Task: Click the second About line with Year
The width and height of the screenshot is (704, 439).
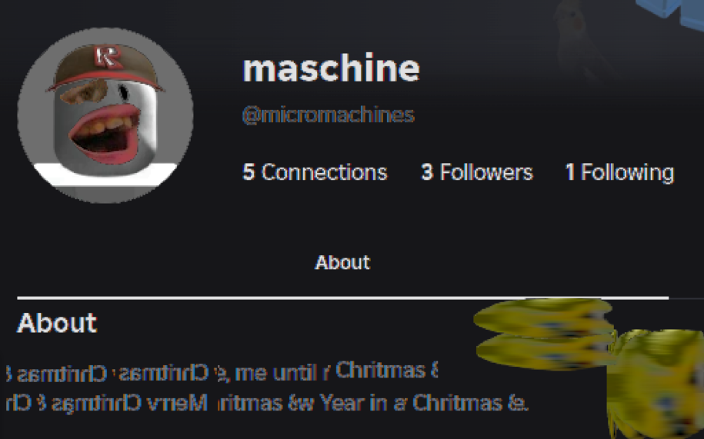Action: [267, 403]
